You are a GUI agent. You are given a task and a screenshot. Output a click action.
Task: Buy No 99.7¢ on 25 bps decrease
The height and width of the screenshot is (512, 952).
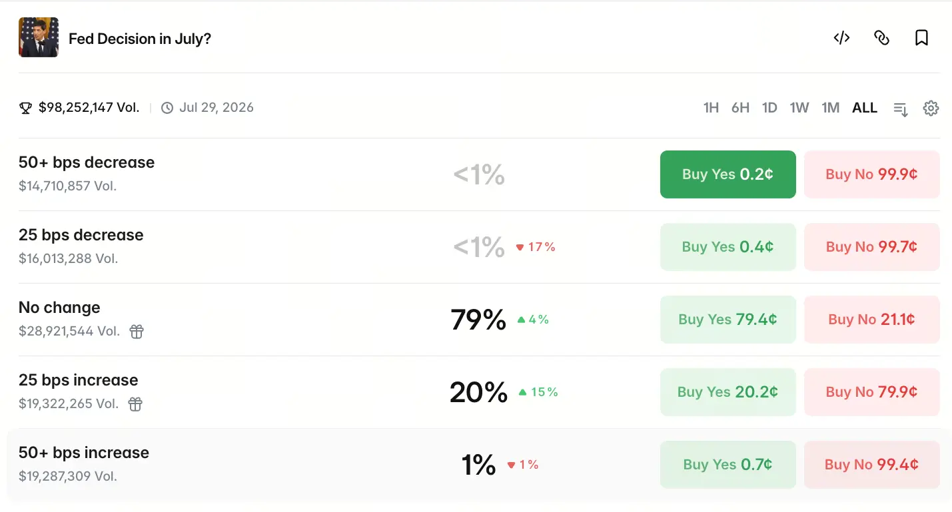pyautogui.click(x=872, y=247)
